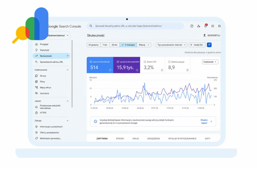Select the 3 miesiące date range

[x=128, y=45]
